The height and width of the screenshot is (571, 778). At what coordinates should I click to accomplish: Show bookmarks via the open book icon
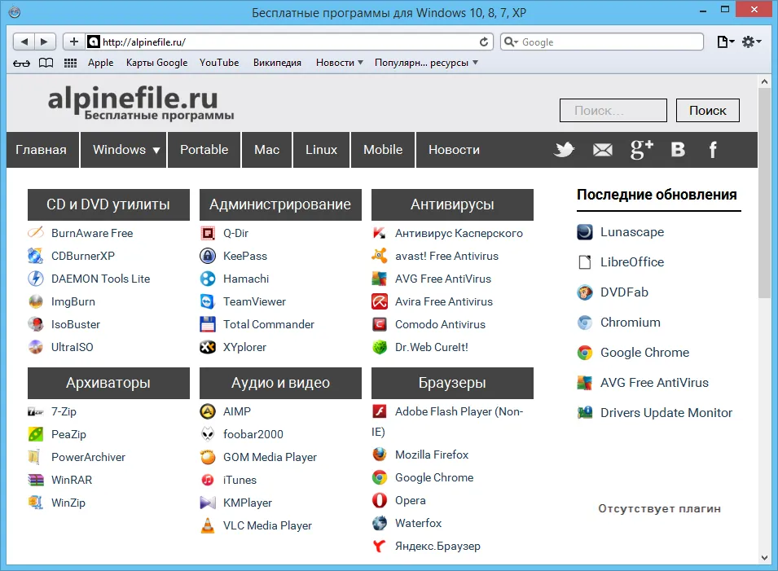pos(46,63)
